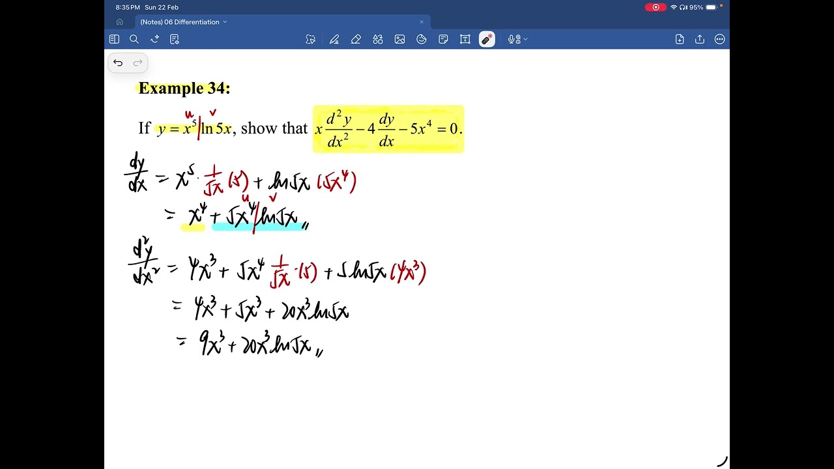The image size is (834, 469).
Task: Go to the home library screen
Action: [x=119, y=21]
